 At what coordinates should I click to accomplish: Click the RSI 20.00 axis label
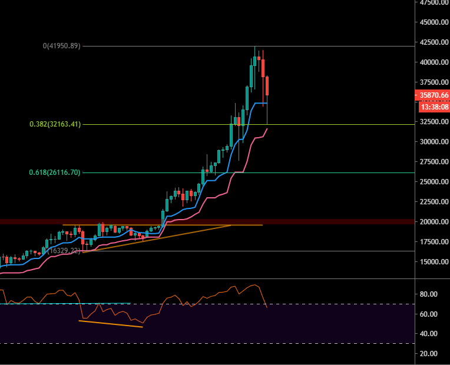pos(428,354)
